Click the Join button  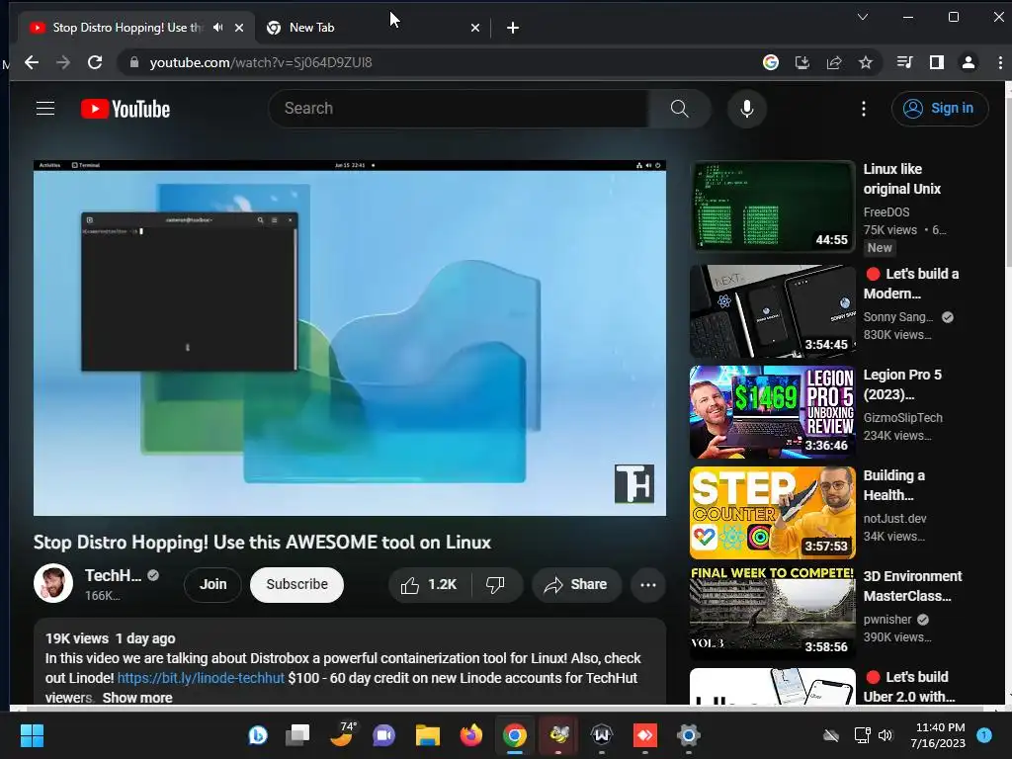point(213,585)
